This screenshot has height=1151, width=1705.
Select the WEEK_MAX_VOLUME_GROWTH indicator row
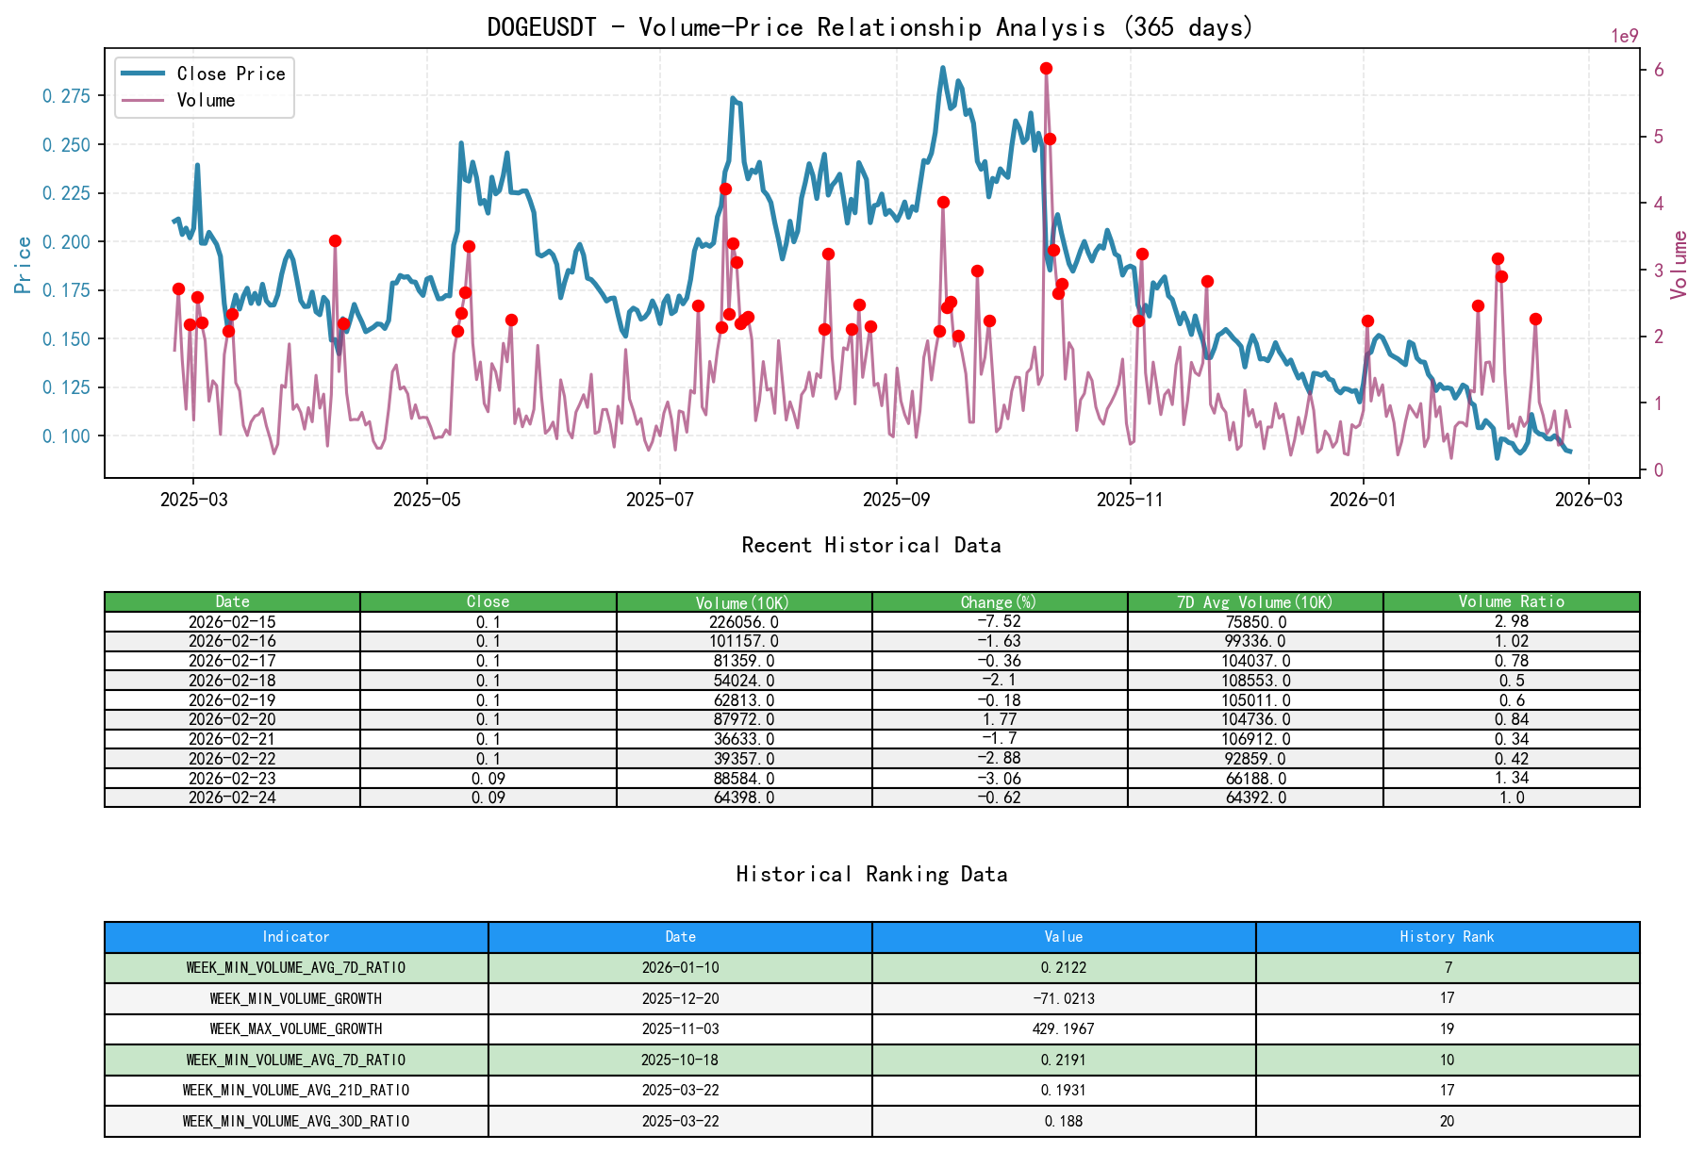coord(296,1028)
